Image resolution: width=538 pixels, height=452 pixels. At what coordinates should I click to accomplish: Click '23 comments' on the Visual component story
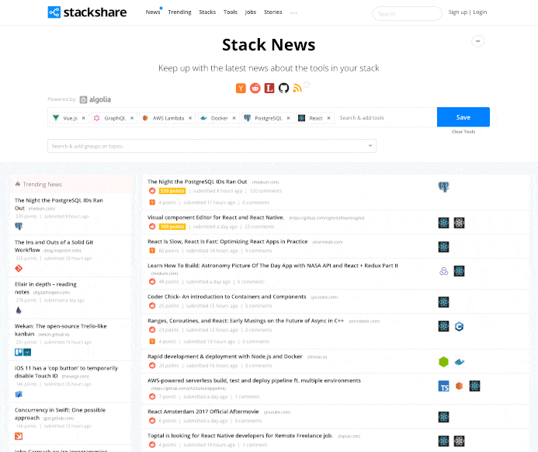259,227
